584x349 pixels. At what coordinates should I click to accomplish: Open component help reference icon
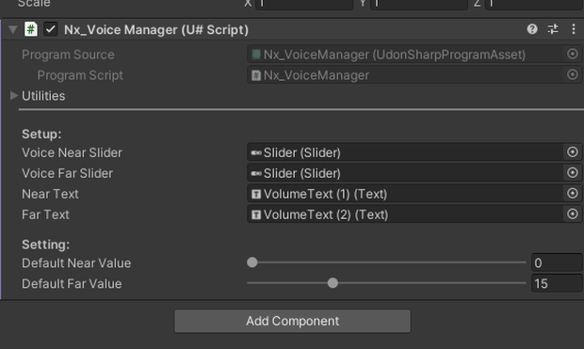(x=532, y=29)
